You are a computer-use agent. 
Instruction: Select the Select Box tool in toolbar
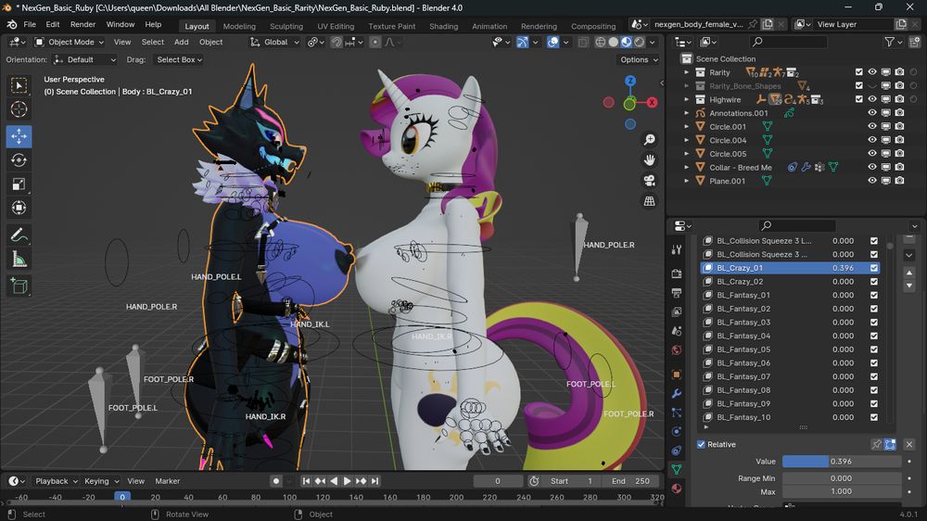pos(19,85)
